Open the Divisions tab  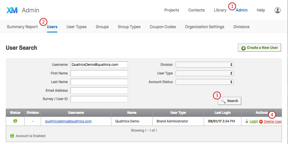[241, 27]
